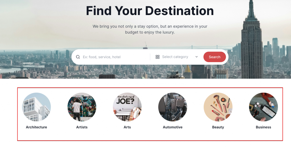Go to the Business category label
Viewport: 291px width, 148px height.
click(263, 127)
